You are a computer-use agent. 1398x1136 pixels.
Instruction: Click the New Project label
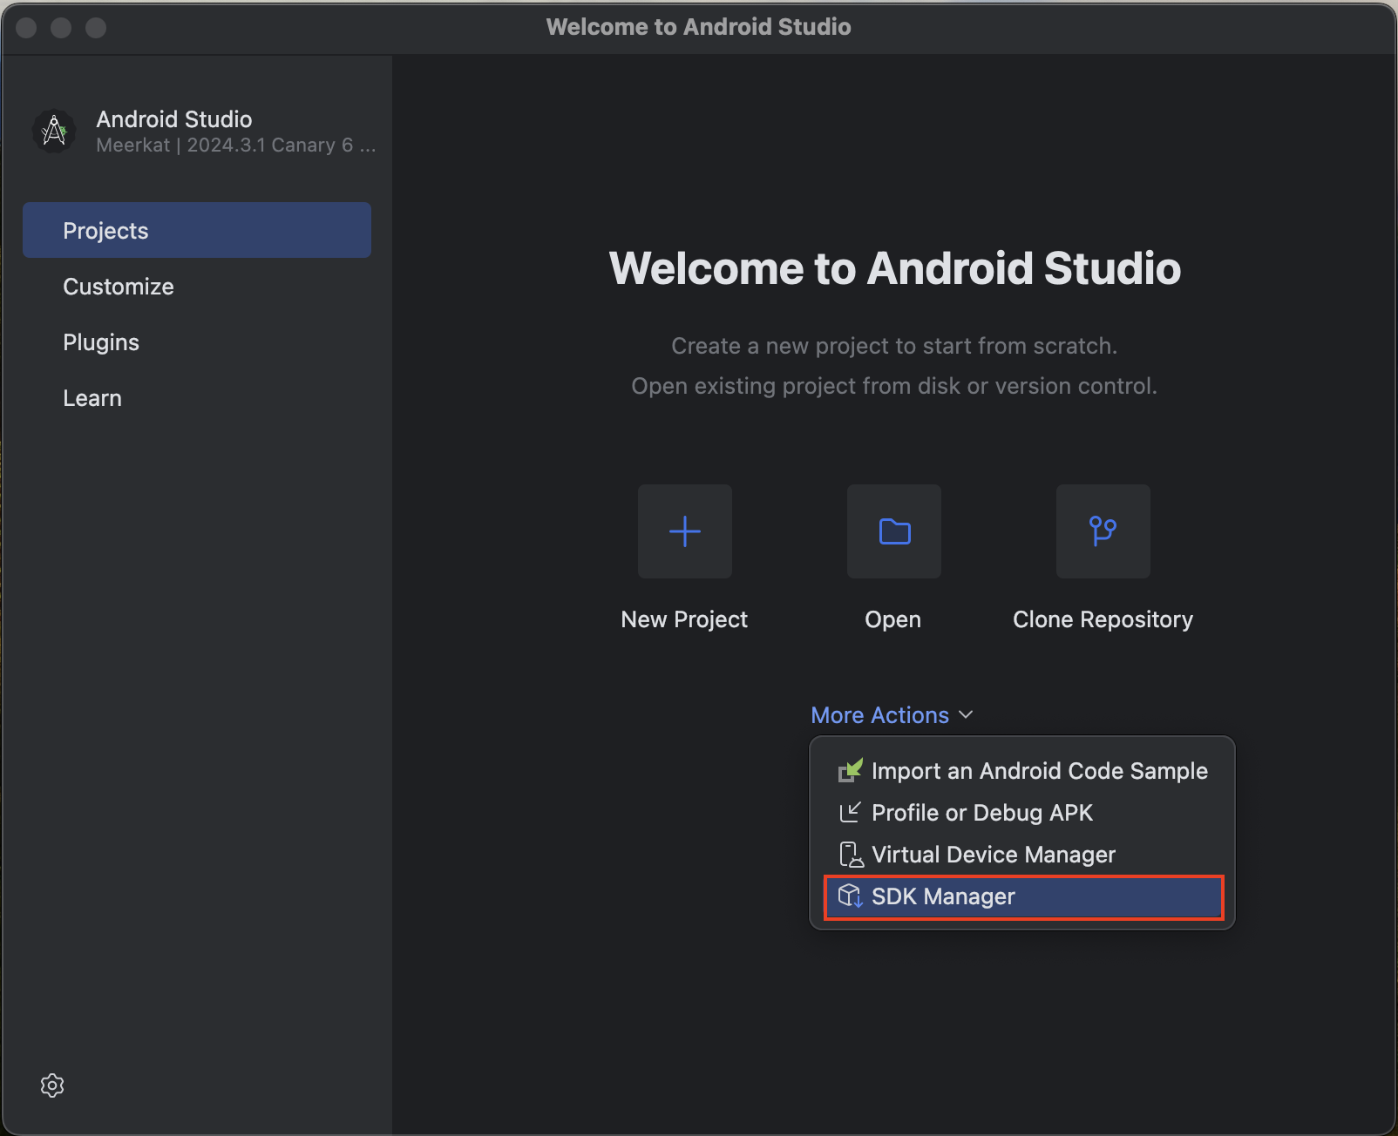(684, 619)
